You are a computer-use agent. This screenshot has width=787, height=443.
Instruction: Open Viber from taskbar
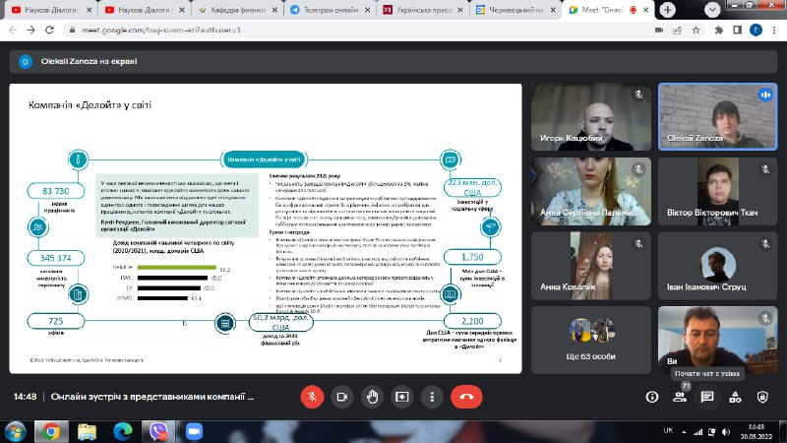[x=158, y=431]
